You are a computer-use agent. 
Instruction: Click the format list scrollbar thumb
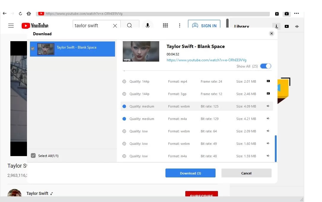coord(275,148)
